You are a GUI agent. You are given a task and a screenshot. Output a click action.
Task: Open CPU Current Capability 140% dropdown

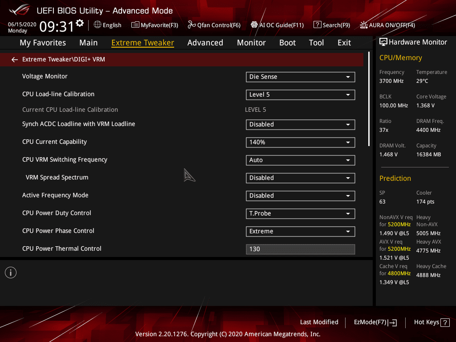pyautogui.click(x=301, y=142)
